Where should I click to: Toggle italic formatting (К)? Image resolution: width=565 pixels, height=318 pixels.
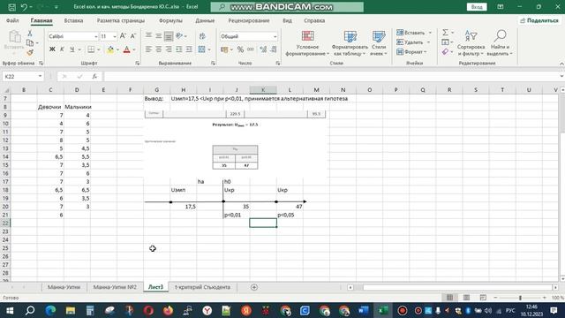pyautogui.click(x=62, y=49)
